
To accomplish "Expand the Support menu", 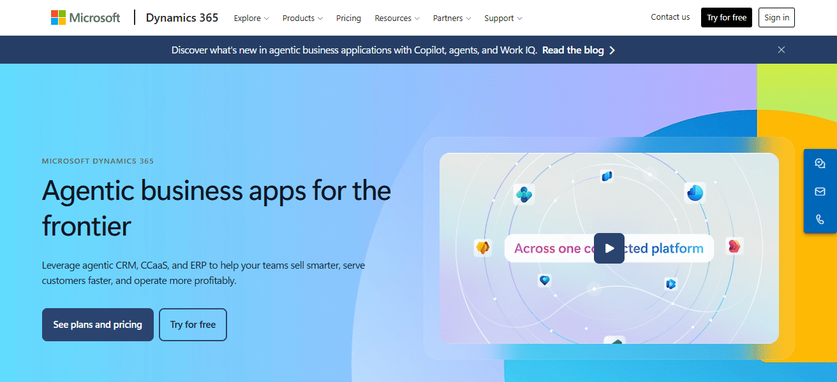I will pyautogui.click(x=503, y=18).
